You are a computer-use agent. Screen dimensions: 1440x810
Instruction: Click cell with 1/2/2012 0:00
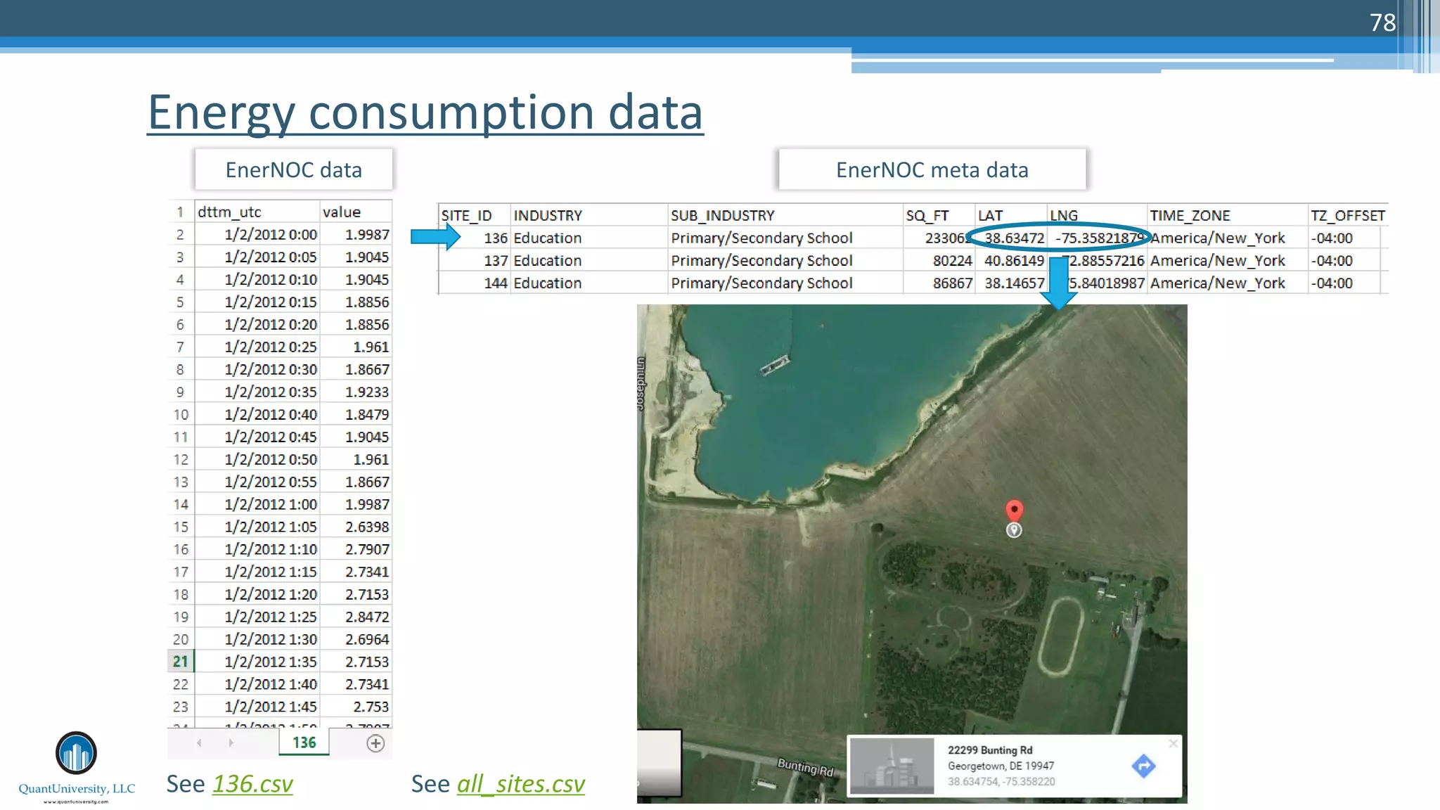pos(257,234)
